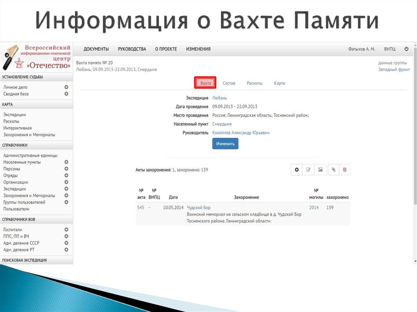Screen dimensions: 417x312
Task: Click the power logout icon
Action: (x=406, y=49)
